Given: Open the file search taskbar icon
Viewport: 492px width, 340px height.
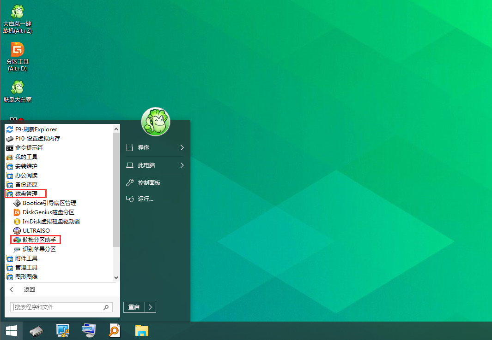Looking at the screenshot, I should 115,331.
